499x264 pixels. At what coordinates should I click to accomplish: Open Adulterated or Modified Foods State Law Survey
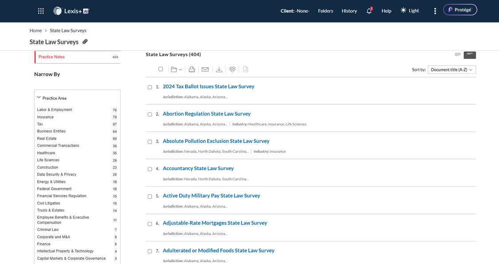(219, 250)
